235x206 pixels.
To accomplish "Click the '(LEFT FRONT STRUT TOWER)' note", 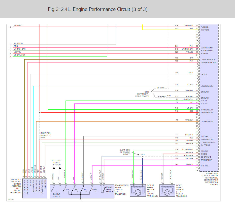I will point(142,95).
